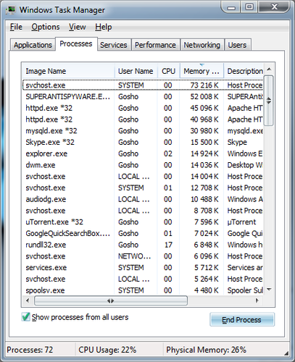Open the View menu
This screenshot has width=295, height=362.
pos(78,27)
